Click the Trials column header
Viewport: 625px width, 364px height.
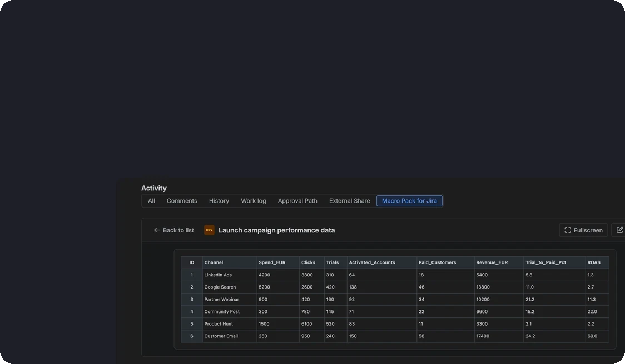[336, 262]
